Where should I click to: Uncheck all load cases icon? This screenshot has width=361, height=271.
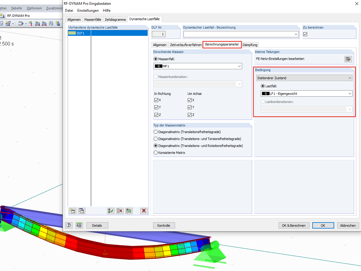[x=120, y=211]
